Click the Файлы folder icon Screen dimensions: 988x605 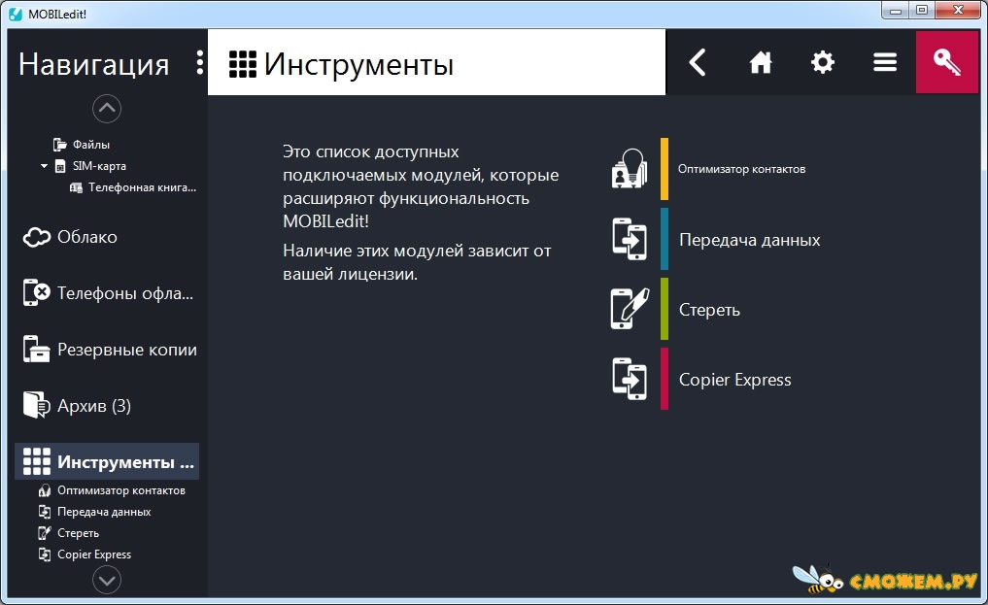[x=60, y=145]
